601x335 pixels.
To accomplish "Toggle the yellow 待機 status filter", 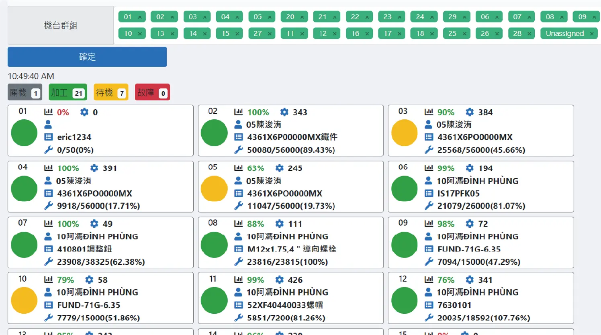I will (110, 93).
